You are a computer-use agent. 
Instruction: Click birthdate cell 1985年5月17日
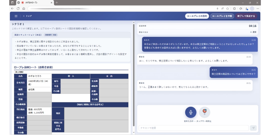pos(39,83)
